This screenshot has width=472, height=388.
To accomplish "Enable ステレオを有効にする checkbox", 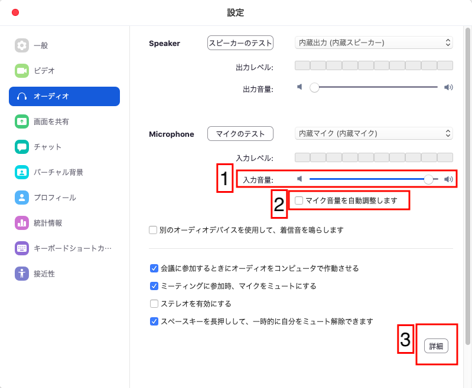I will pyautogui.click(x=154, y=304).
